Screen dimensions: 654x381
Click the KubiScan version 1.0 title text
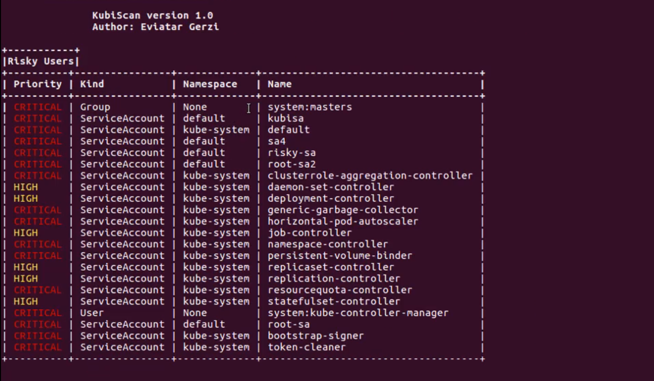click(x=152, y=15)
